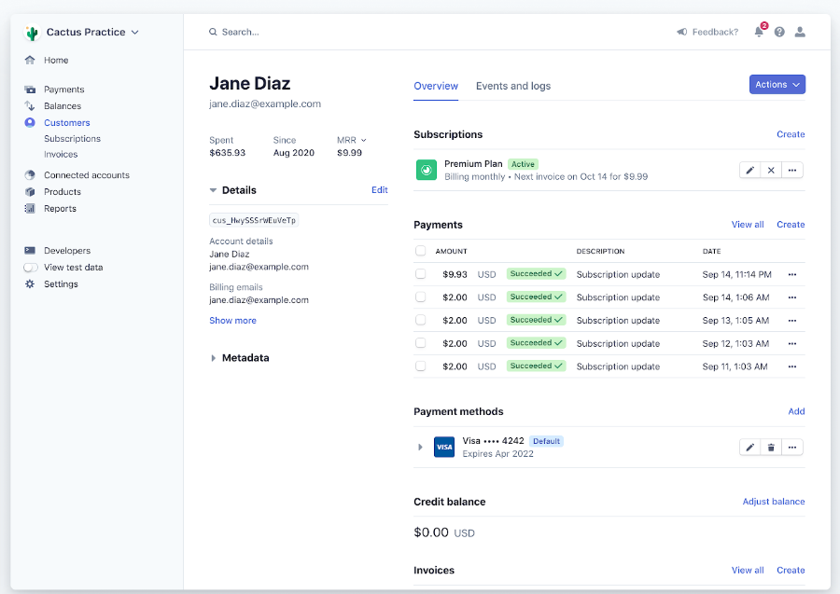Check the $9.93 payment row checkbox
Image resolution: width=840 pixels, height=594 pixels.
point(420,274)
